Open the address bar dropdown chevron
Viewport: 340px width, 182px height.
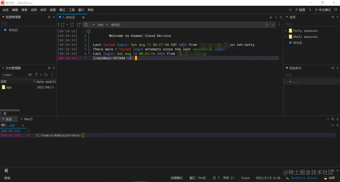[273, 25]
